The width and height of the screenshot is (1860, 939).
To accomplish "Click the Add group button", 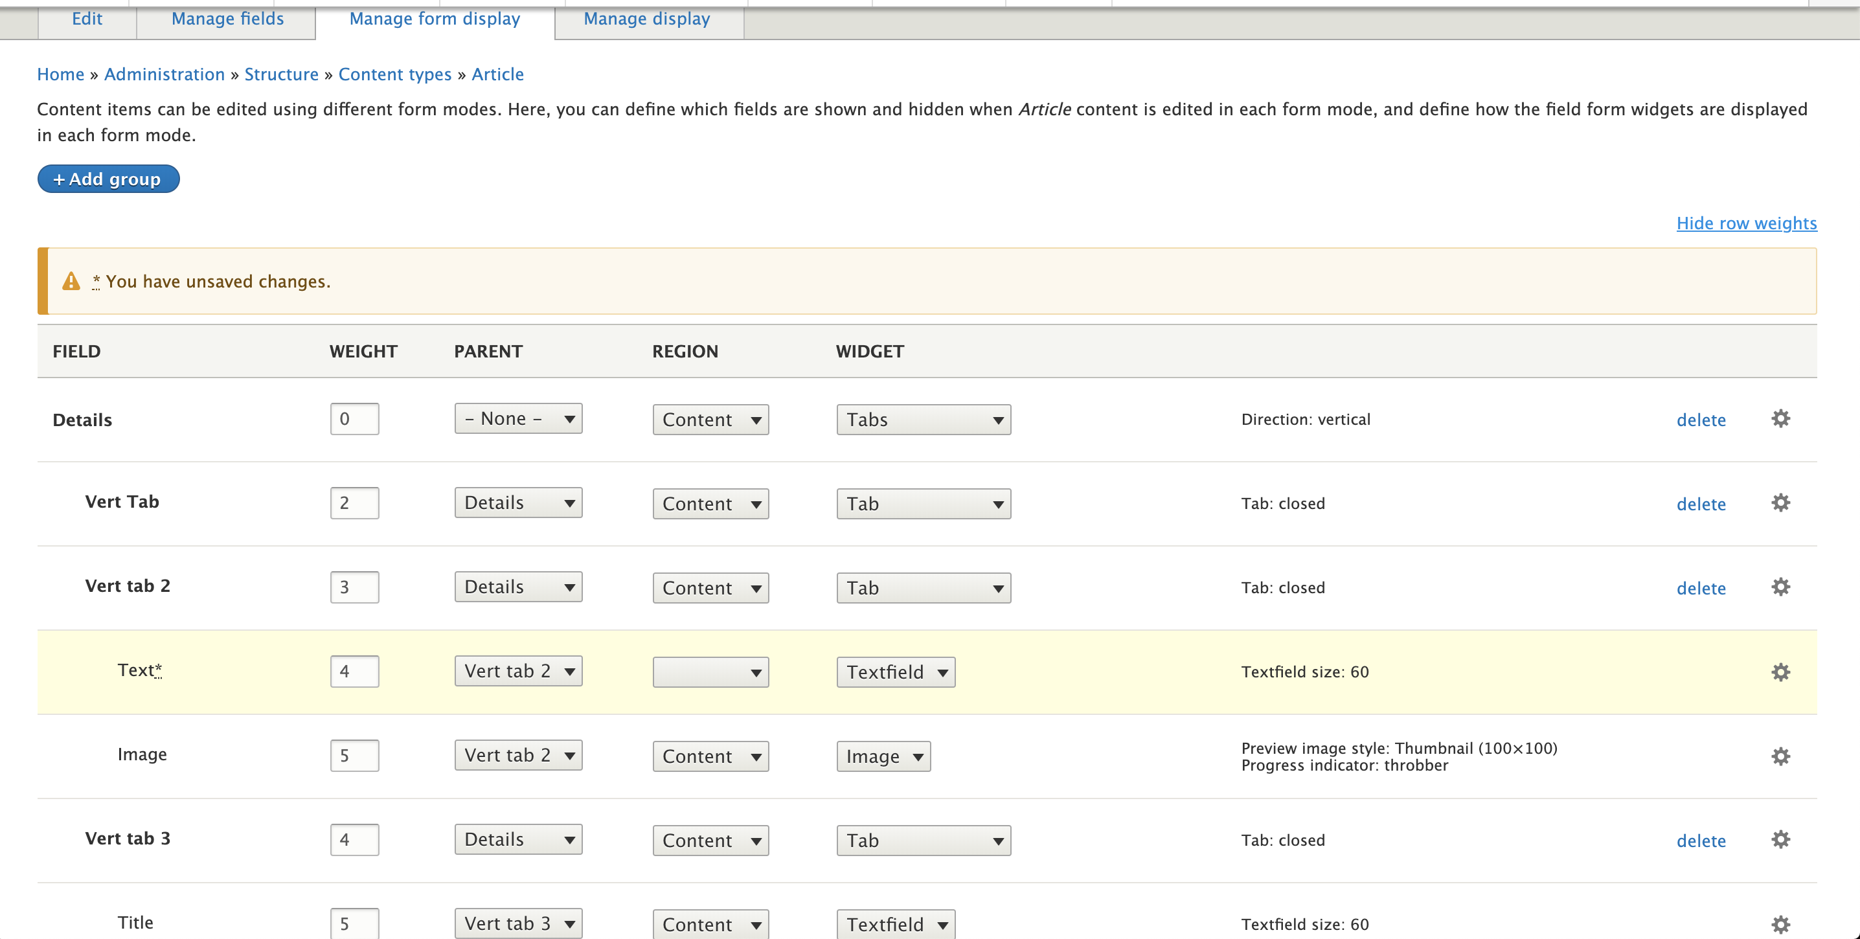I will click(108, 179).
